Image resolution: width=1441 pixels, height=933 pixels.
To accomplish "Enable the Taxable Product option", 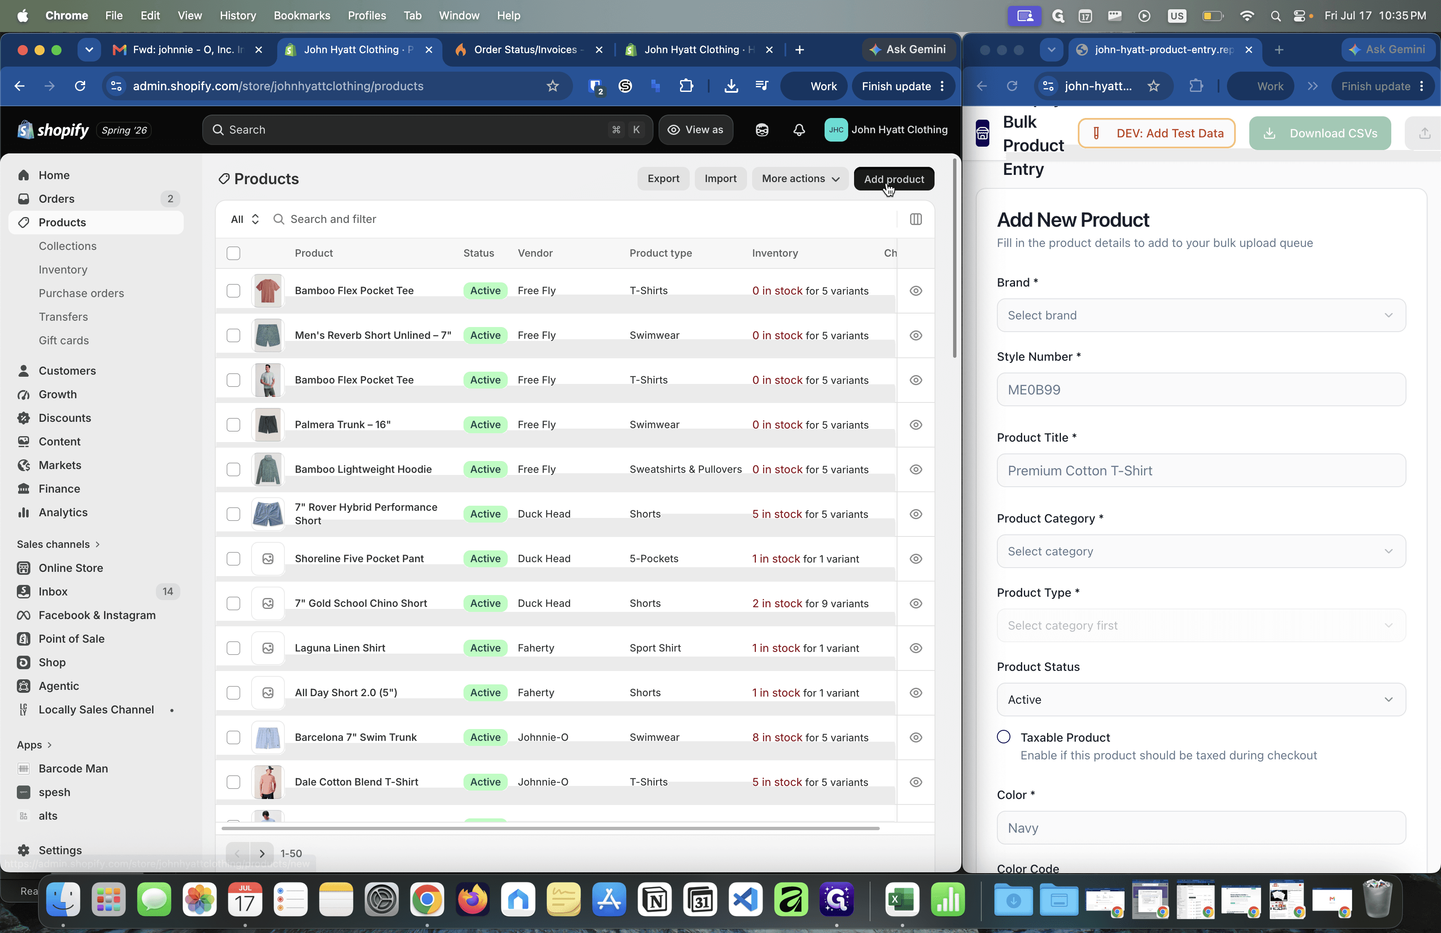I will tap(1003, 737).
